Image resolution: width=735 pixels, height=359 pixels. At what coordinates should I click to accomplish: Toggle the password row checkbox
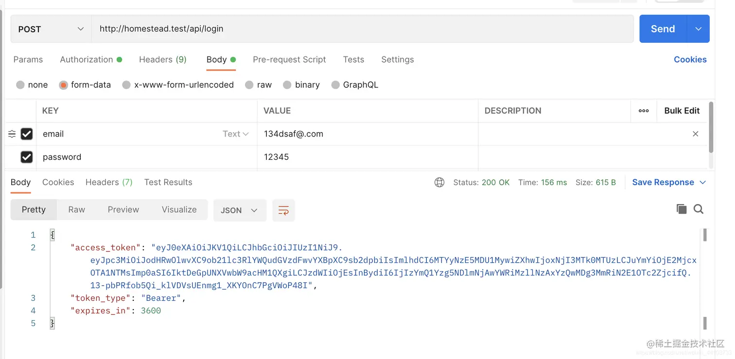(27, 157)
